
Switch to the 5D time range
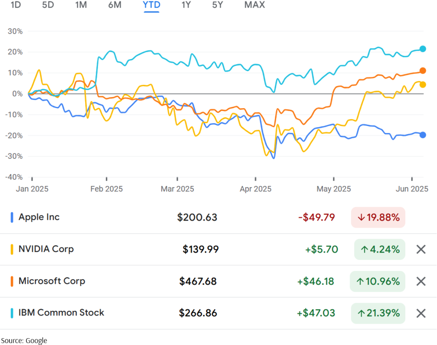tap(48, 5)
